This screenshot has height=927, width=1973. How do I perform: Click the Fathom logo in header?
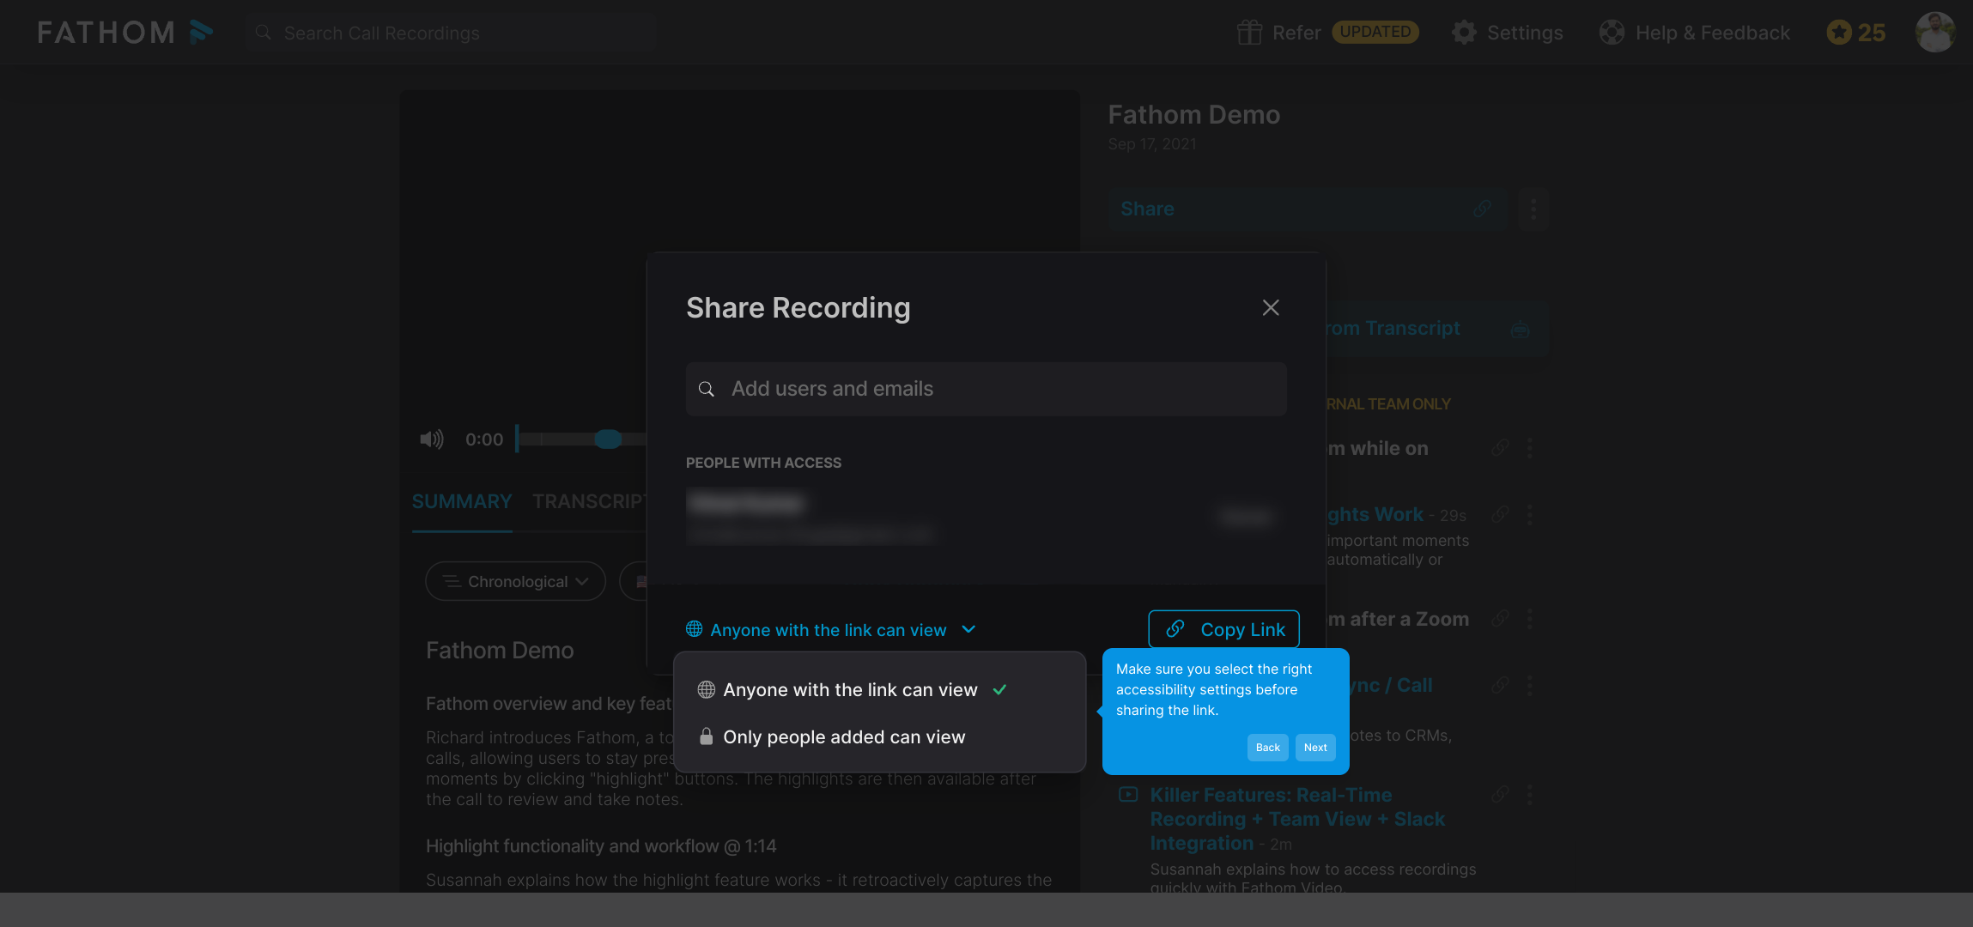click(125, 33)
